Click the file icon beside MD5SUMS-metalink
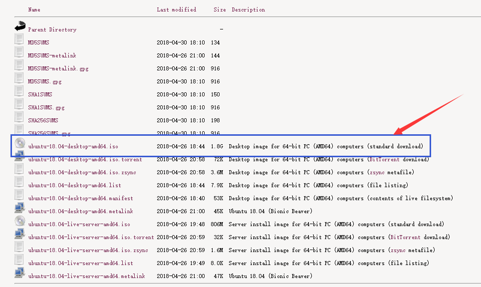Screen dimensions: 481x287 [19, 52]
